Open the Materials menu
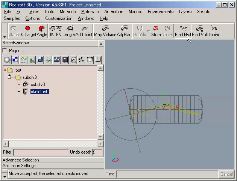Image resolution: width=237 pixels, height=181 pixels. point(90,12)
